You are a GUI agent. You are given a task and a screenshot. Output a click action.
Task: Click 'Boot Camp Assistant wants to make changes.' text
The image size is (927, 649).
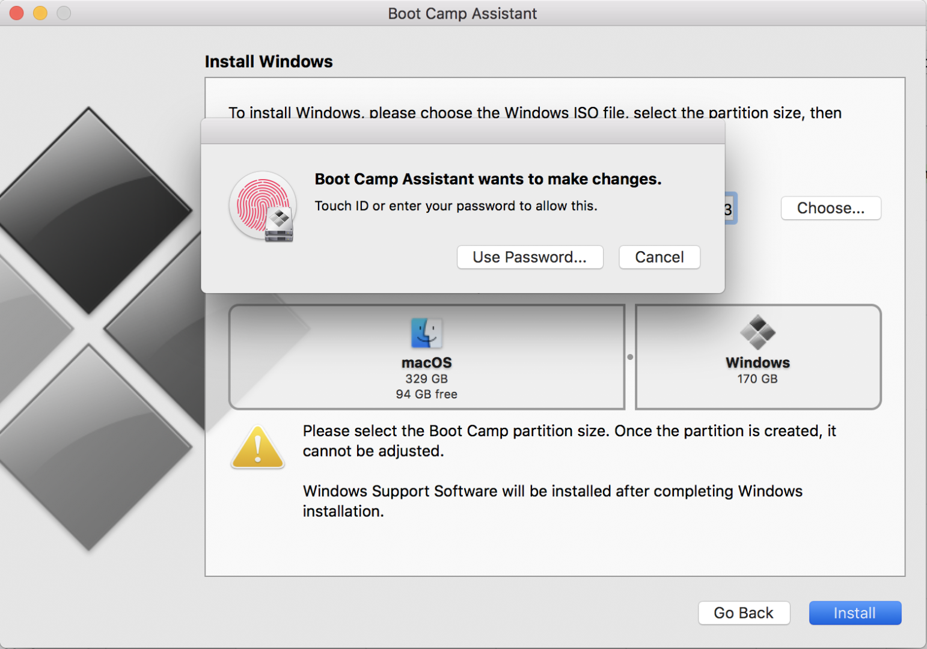pos(488,179)
